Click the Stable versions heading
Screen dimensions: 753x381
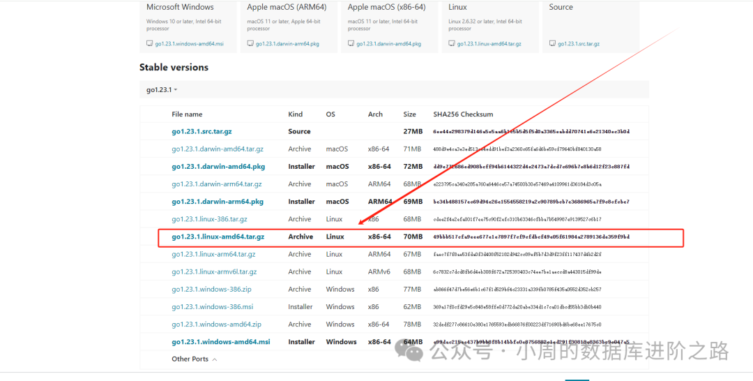point(174,67)
